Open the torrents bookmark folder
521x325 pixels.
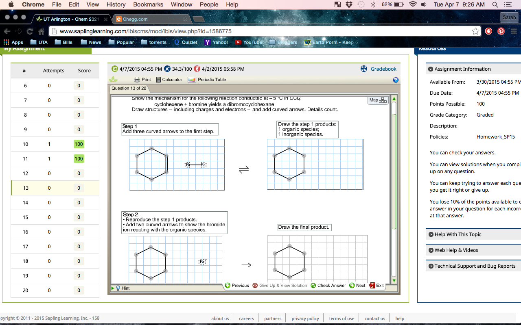tap(154, 42)
